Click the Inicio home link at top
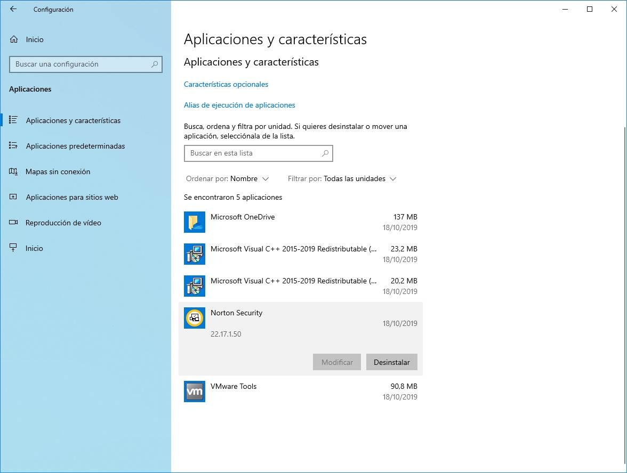This screenshot has height=473, width=627. click(85, 39)
